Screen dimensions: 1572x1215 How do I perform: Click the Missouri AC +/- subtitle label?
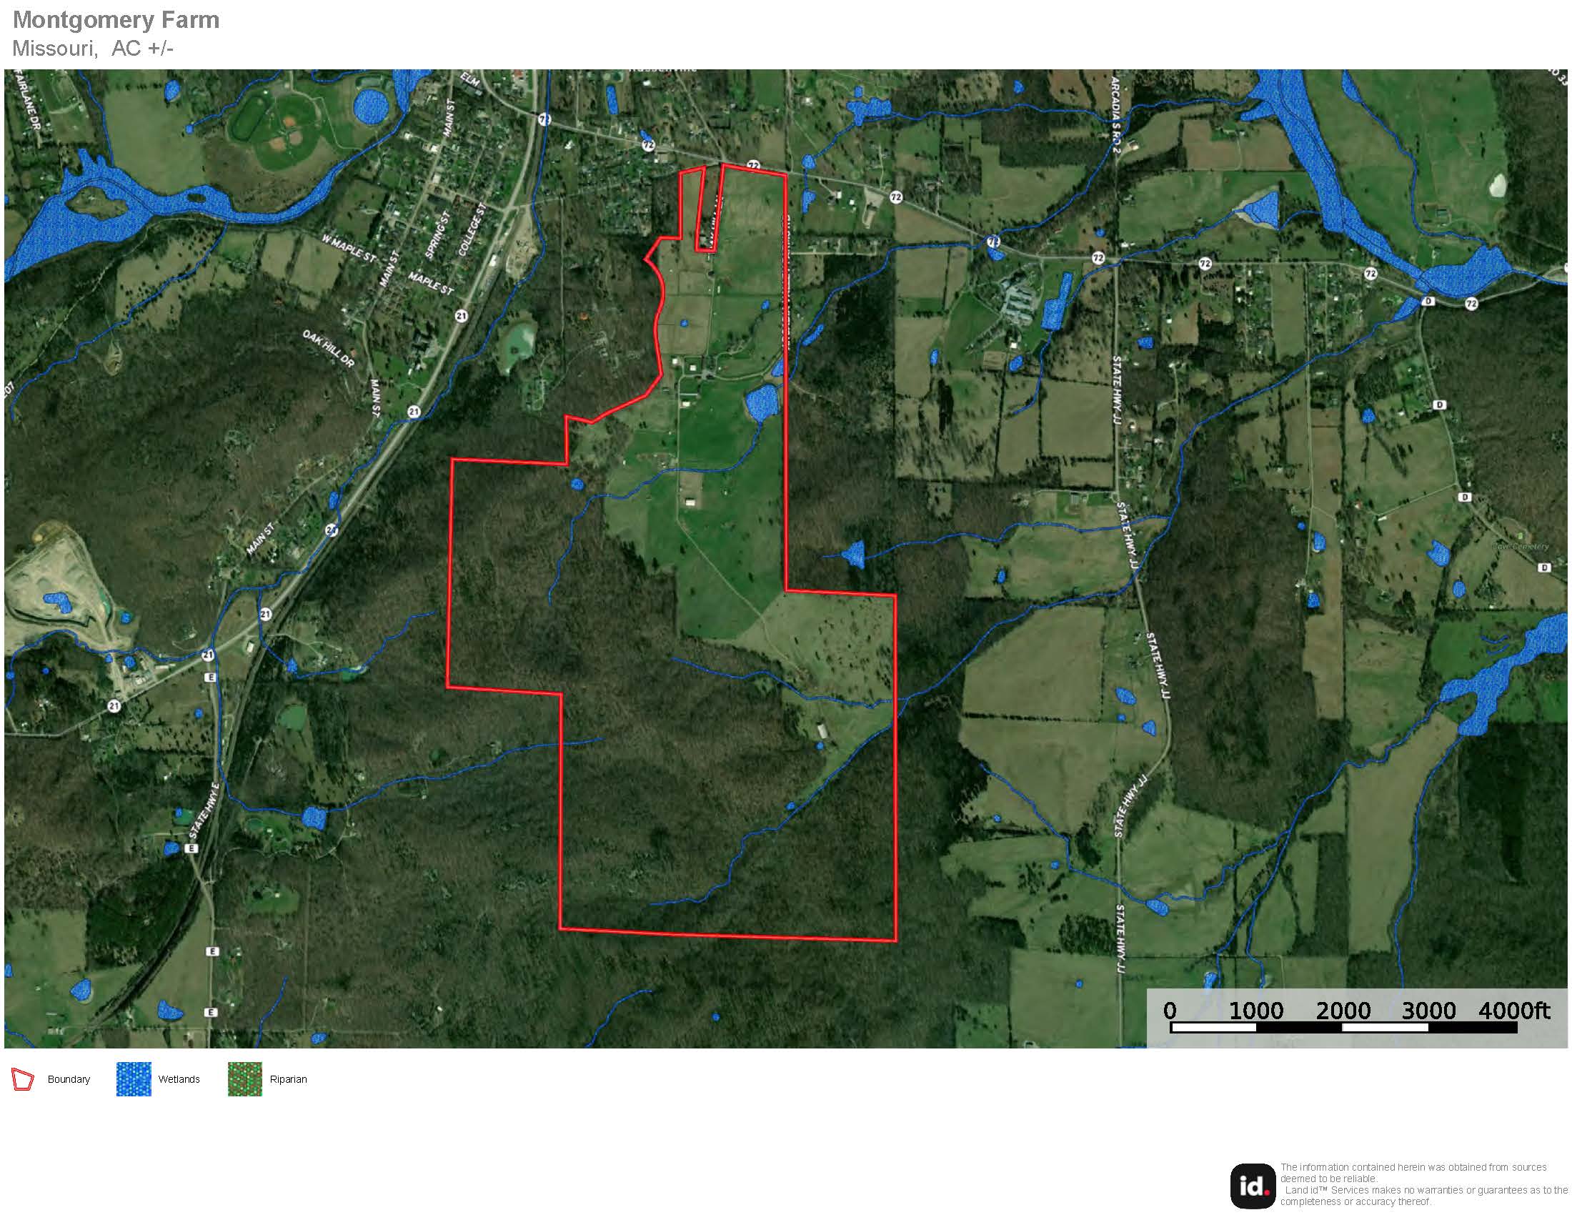pyautogui.click(x=94, y=49)
